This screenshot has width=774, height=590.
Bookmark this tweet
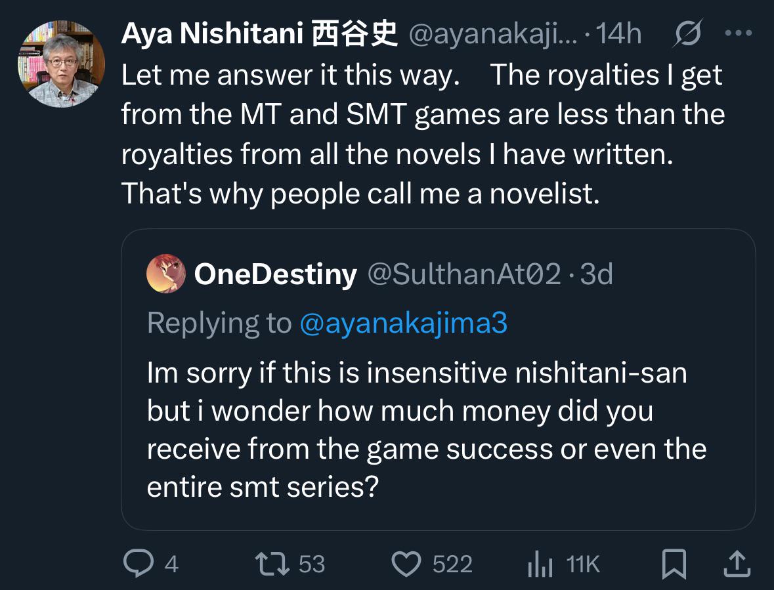tap(674, 563)
